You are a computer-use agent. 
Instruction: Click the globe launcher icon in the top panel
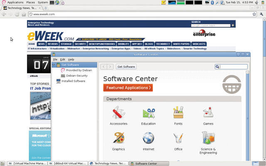point(57,2)
